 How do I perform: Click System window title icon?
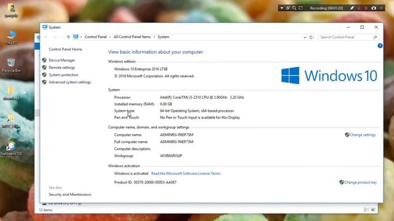point(45,27)
